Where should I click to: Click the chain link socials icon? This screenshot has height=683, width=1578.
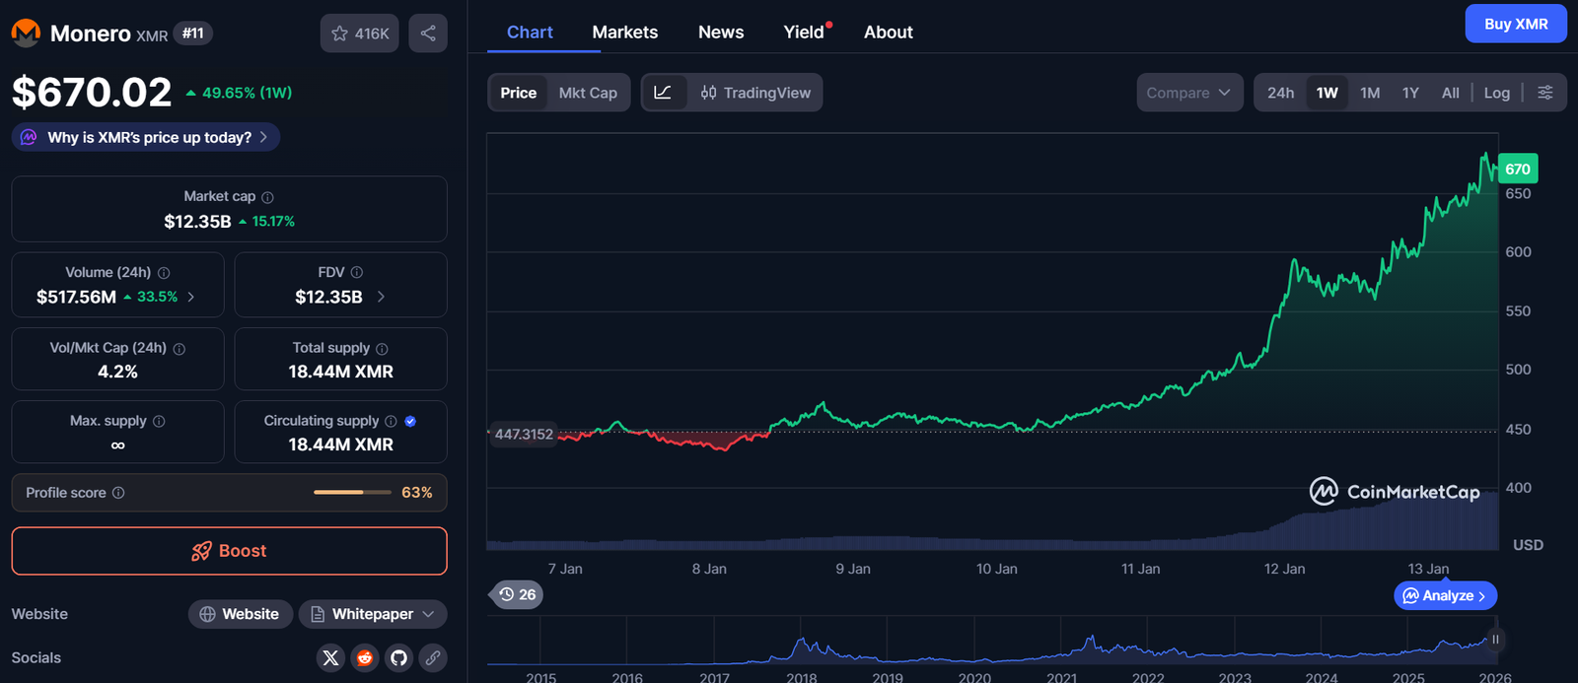pos(433,657)
